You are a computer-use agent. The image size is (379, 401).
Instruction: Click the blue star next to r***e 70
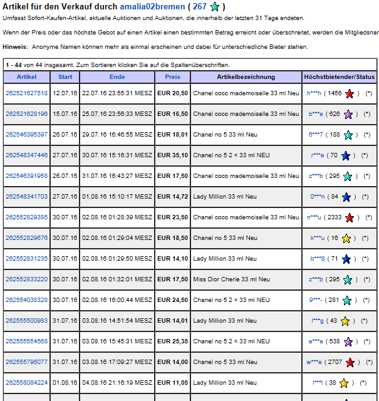[346, 156]
